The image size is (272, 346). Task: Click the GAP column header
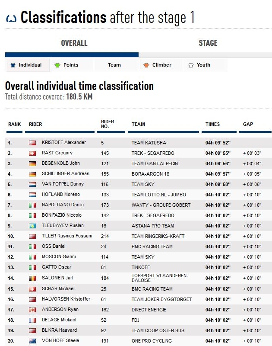[248, 125]
